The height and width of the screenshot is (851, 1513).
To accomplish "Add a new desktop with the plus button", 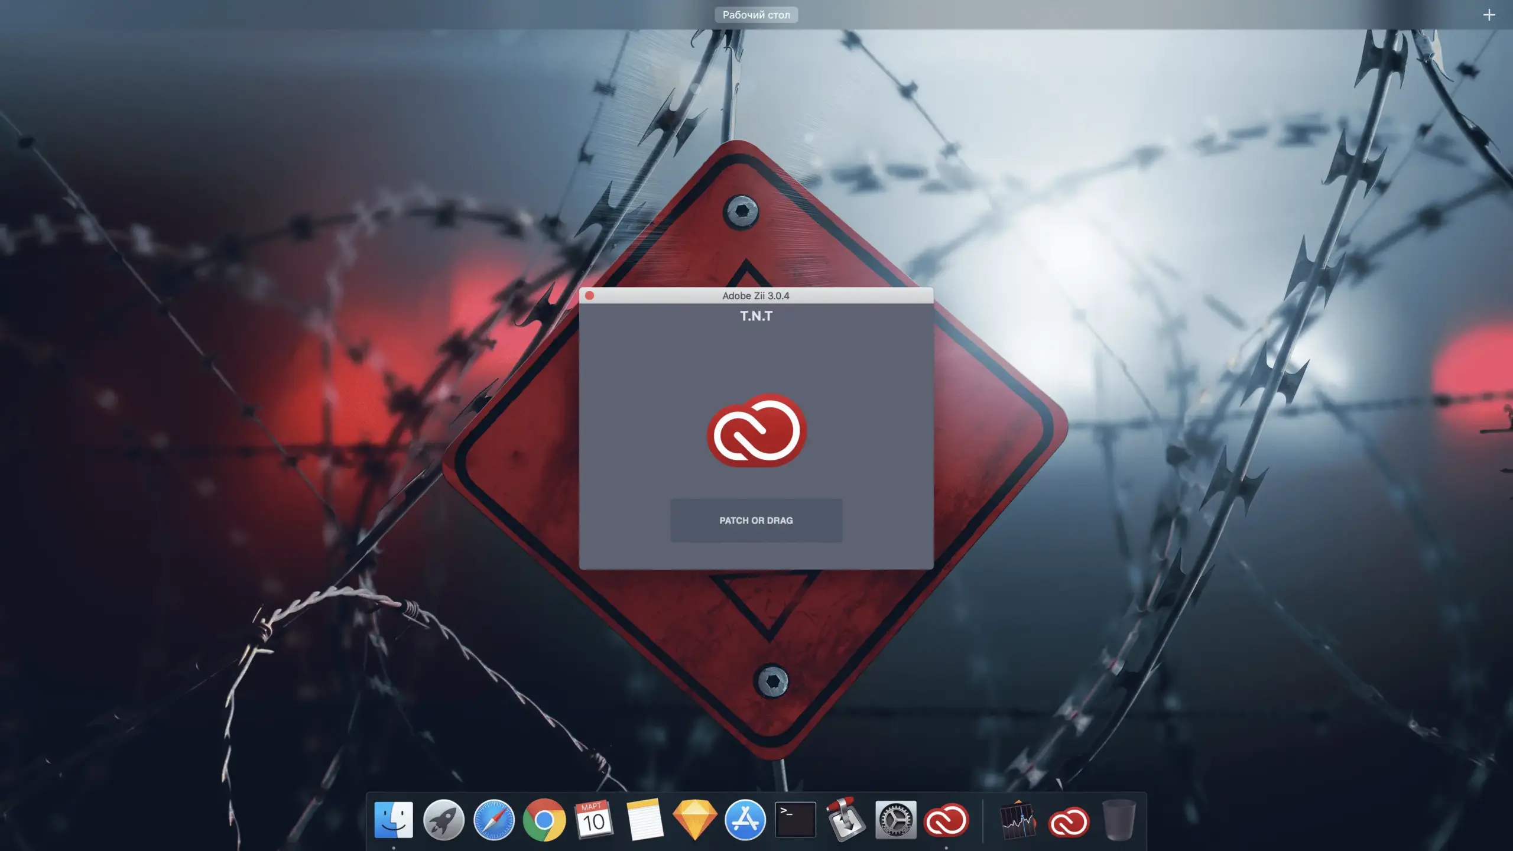I will (x=1489, y=15).
